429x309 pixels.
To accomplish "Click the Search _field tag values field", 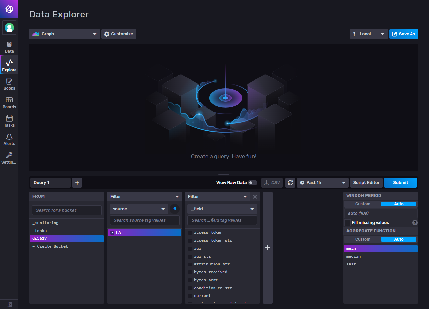I will point(222,220).
